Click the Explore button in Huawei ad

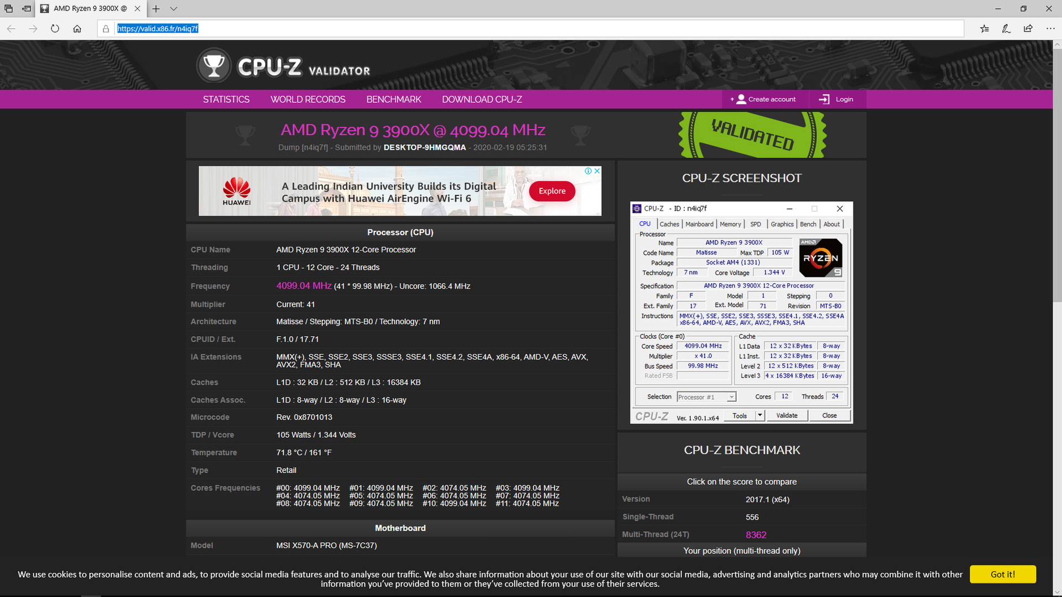pos(552,191)
